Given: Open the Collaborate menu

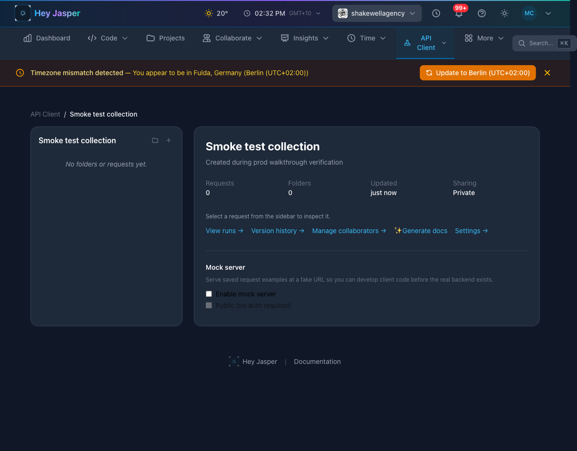Looking at the screenshot, I should [x=232, y=38].
